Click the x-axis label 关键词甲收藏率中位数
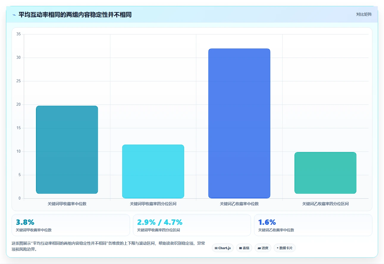Viewport: 384px width, 264px height. tap(67, 204)
